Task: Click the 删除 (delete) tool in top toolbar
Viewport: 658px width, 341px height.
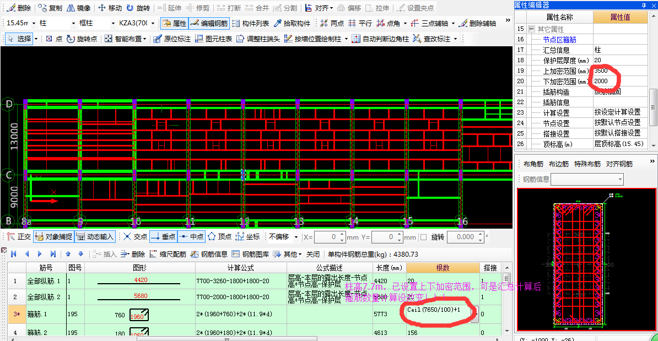Action: click(19, 8)
